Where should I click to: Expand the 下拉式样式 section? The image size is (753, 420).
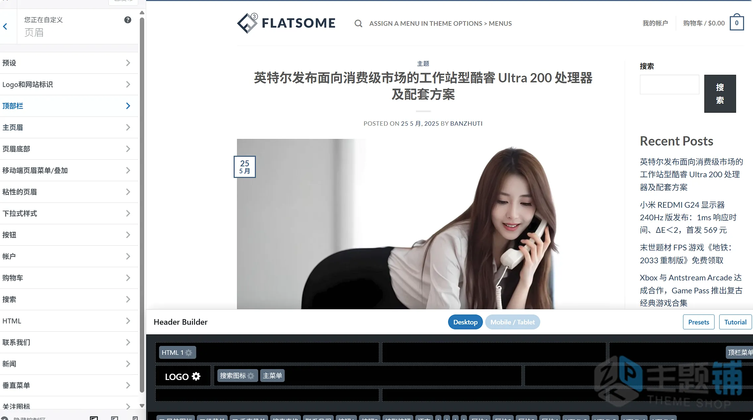[69, 213]
